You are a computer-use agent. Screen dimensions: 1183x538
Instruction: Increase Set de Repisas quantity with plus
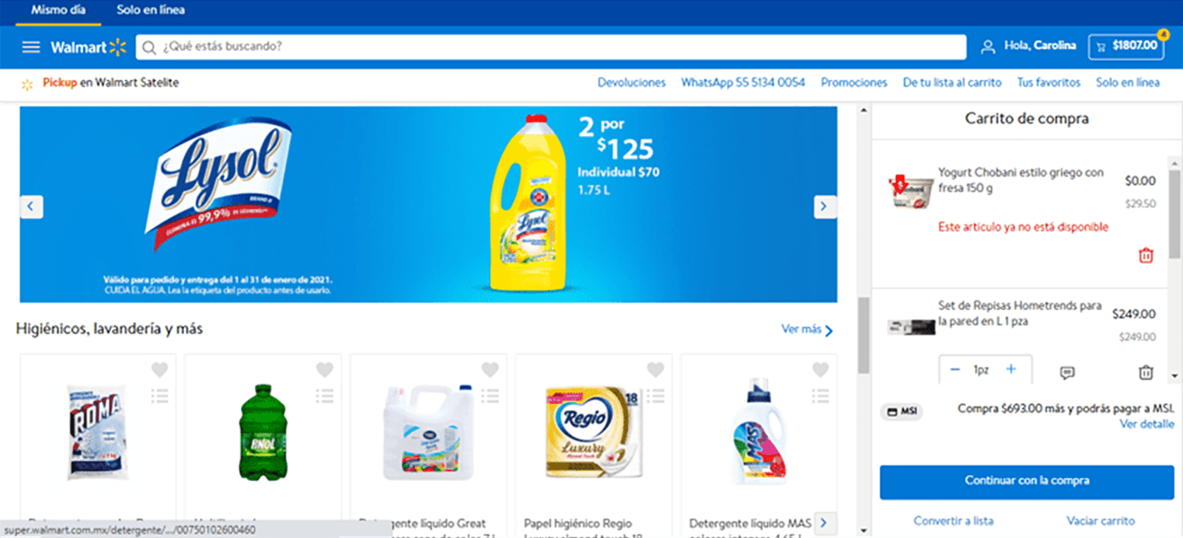point(1011,370)
